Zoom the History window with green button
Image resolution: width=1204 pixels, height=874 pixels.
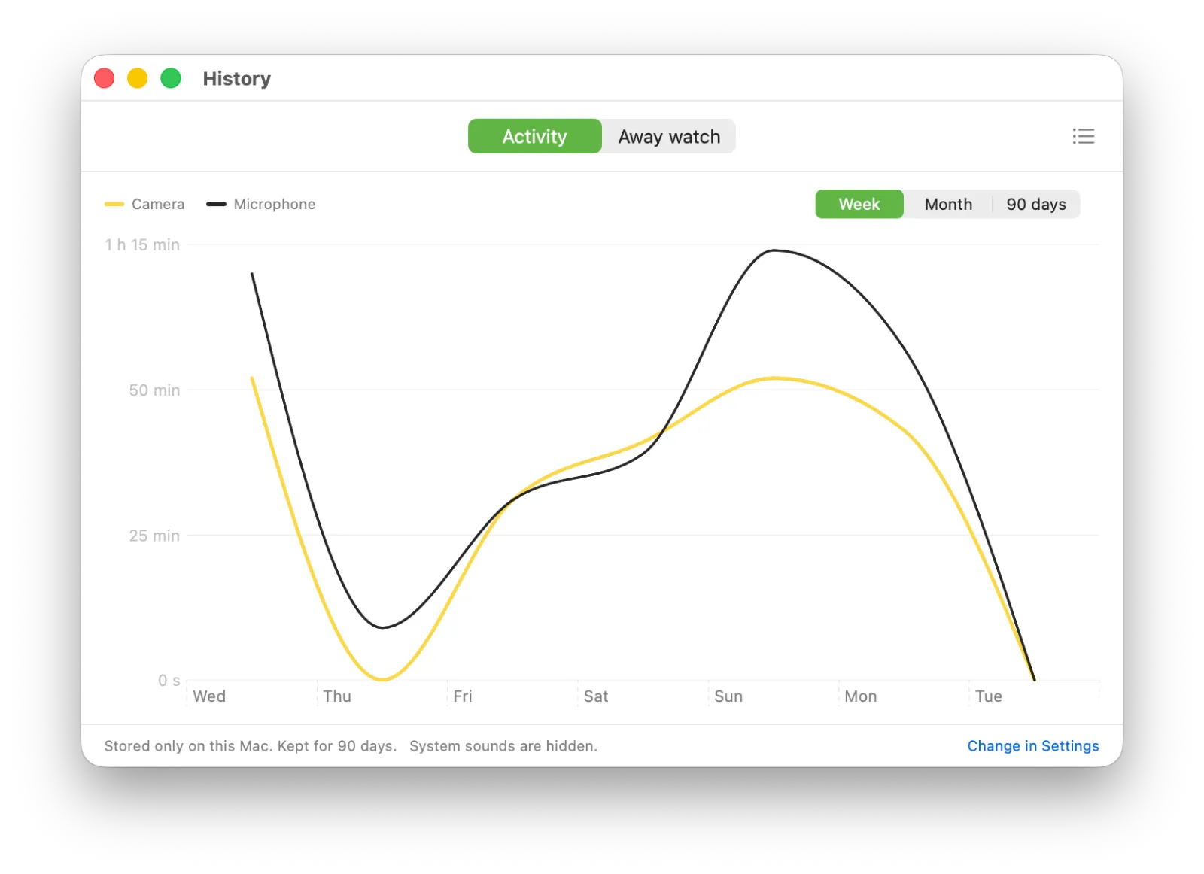[171, 78]
